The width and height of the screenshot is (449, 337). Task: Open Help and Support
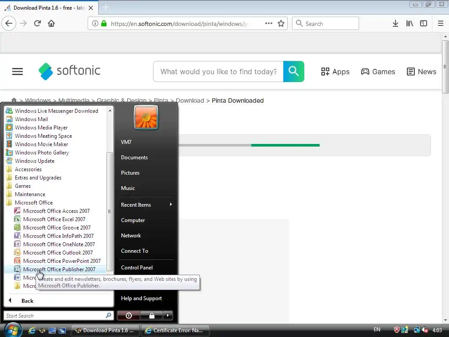[x=142, y=298]
